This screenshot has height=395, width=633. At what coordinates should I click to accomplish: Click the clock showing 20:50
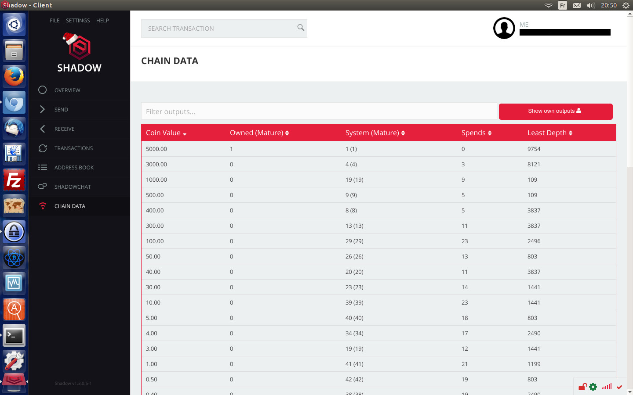(609, 5)
